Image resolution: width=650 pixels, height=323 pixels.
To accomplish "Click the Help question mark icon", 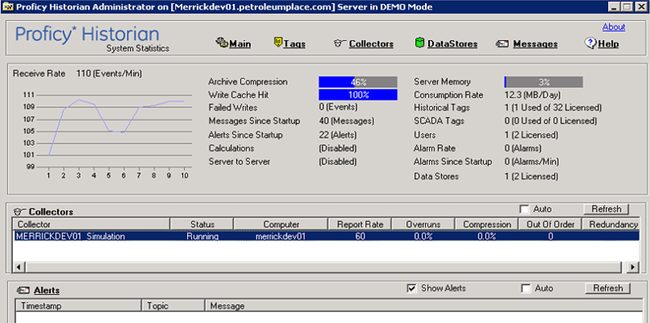I will (x=590, y=43).
